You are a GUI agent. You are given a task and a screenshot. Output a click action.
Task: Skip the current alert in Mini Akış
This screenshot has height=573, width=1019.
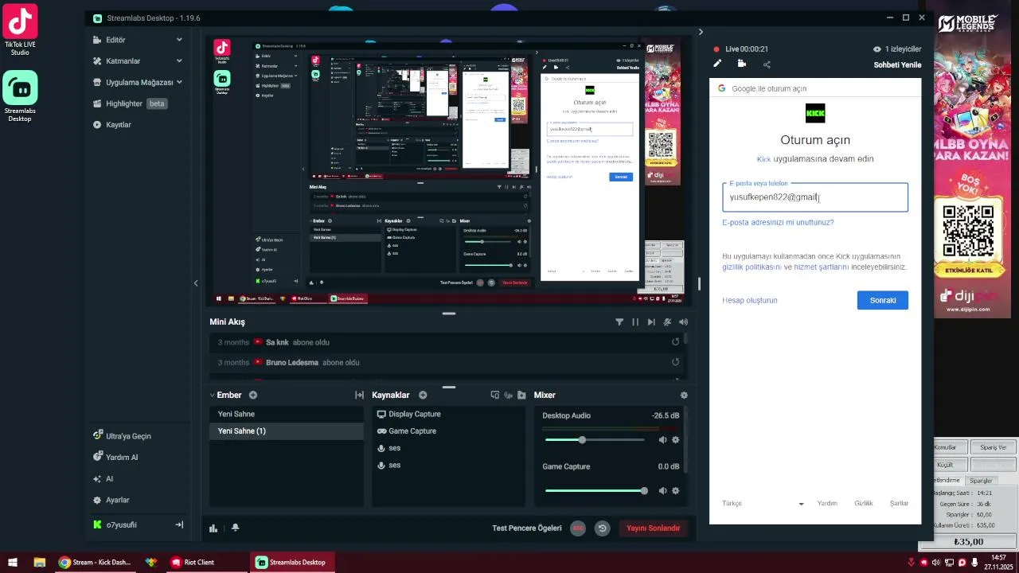pos(651,322)
